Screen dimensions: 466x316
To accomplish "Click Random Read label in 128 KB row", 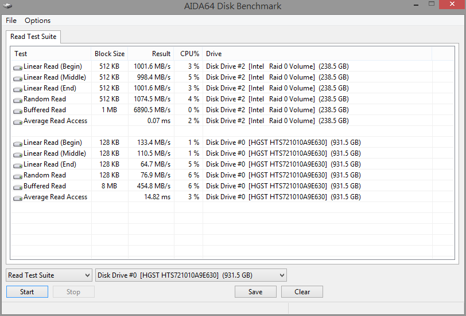I will 45,175.
